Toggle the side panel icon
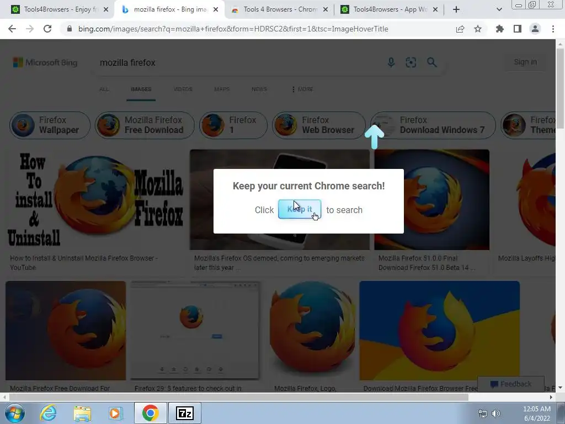 (x=518, y=29)
